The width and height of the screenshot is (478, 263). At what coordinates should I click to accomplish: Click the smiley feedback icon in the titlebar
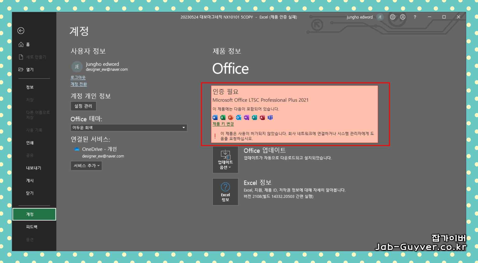point(392,17)
